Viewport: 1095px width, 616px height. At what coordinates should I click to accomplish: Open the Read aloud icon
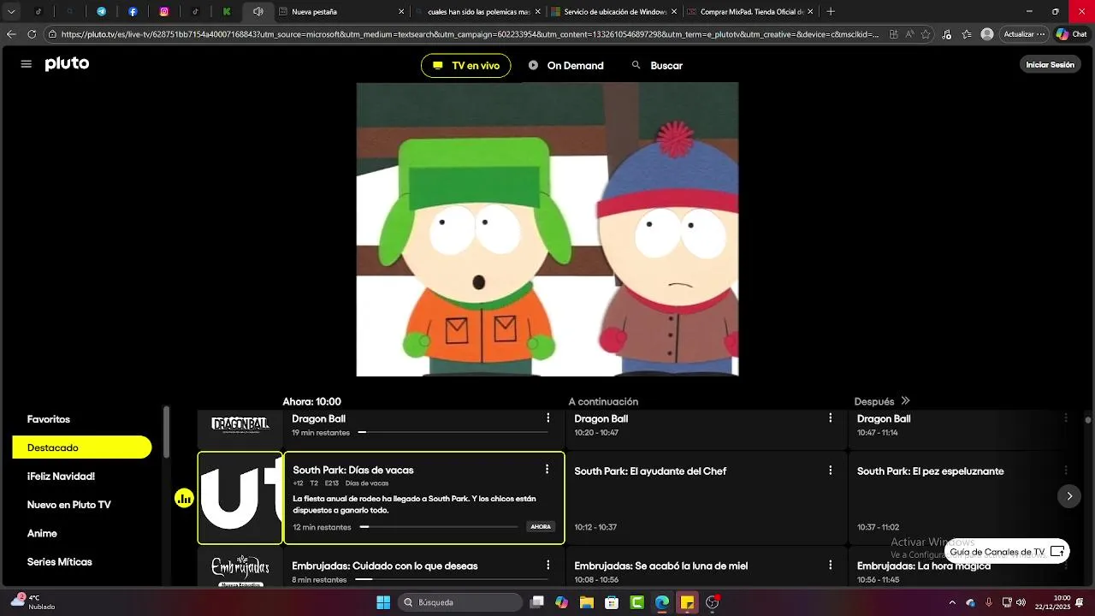pos(910,34)
